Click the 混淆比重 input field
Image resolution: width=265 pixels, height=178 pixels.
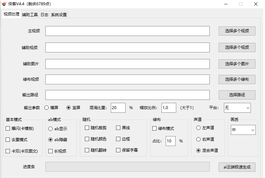tap(118, 108)
